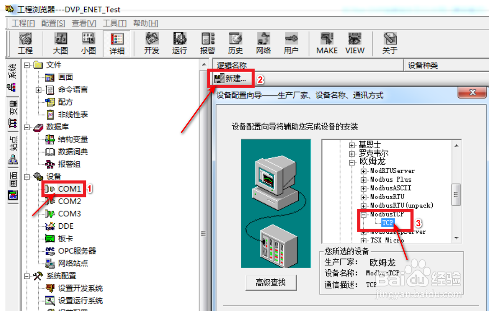The width and height of the screenshot is (489, 311).
Task: Click the VIEW toolbar button
Action: click(x=355, y=43)
